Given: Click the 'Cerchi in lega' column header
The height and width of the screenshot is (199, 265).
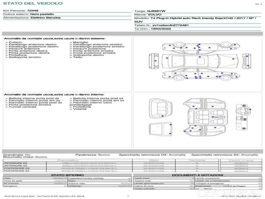Looking at the screenshot, I should pos(241,161).
